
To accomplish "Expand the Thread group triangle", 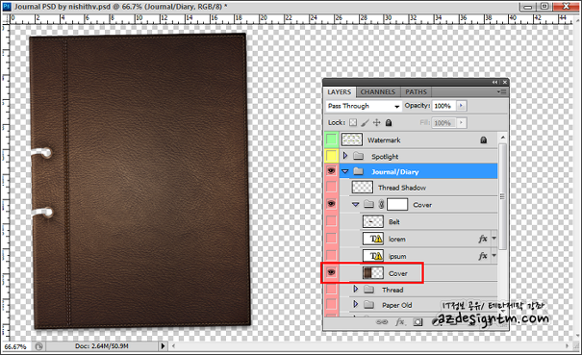I will coord(355,289).
